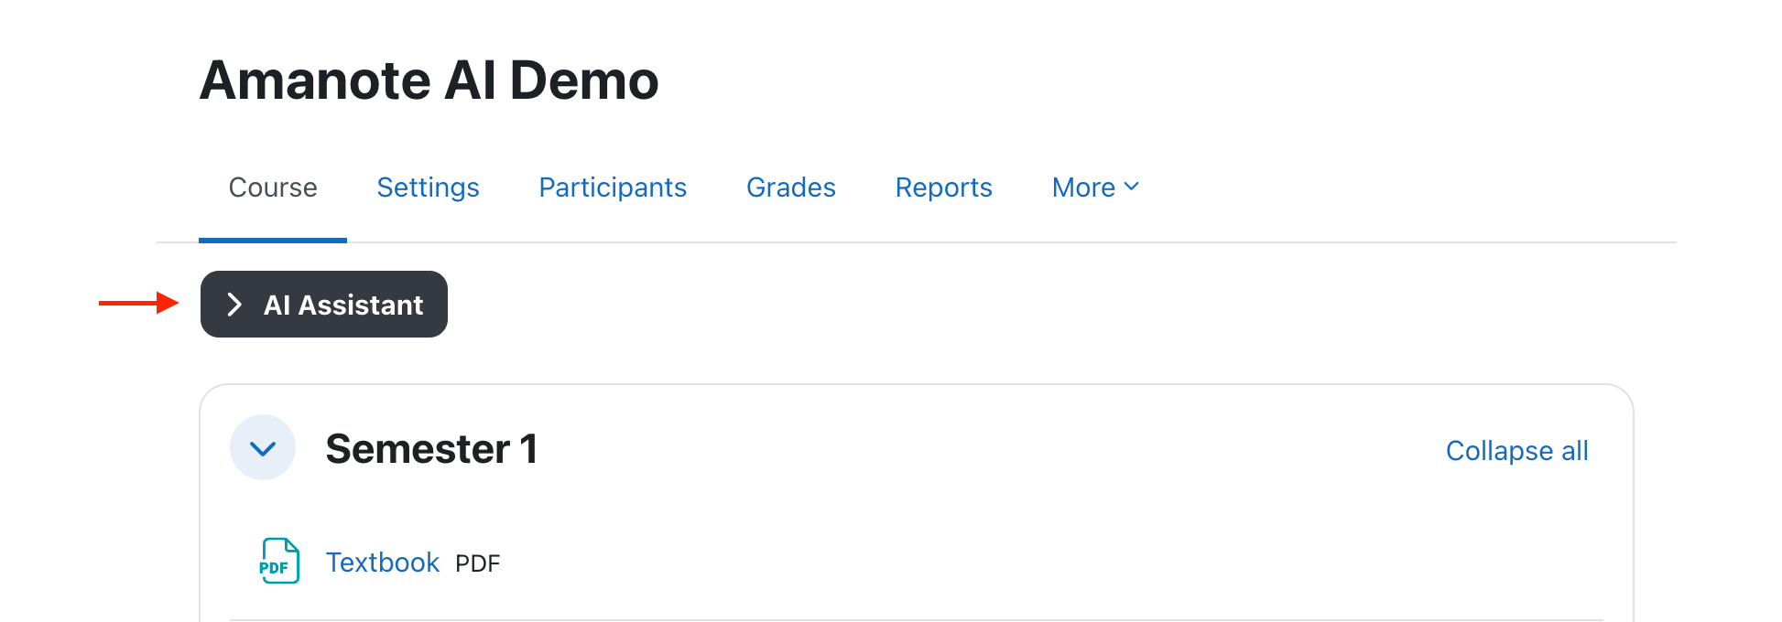1782x622 pixels.
Task: Click the blue underline beneath Course tab
Action: point(273,240)
